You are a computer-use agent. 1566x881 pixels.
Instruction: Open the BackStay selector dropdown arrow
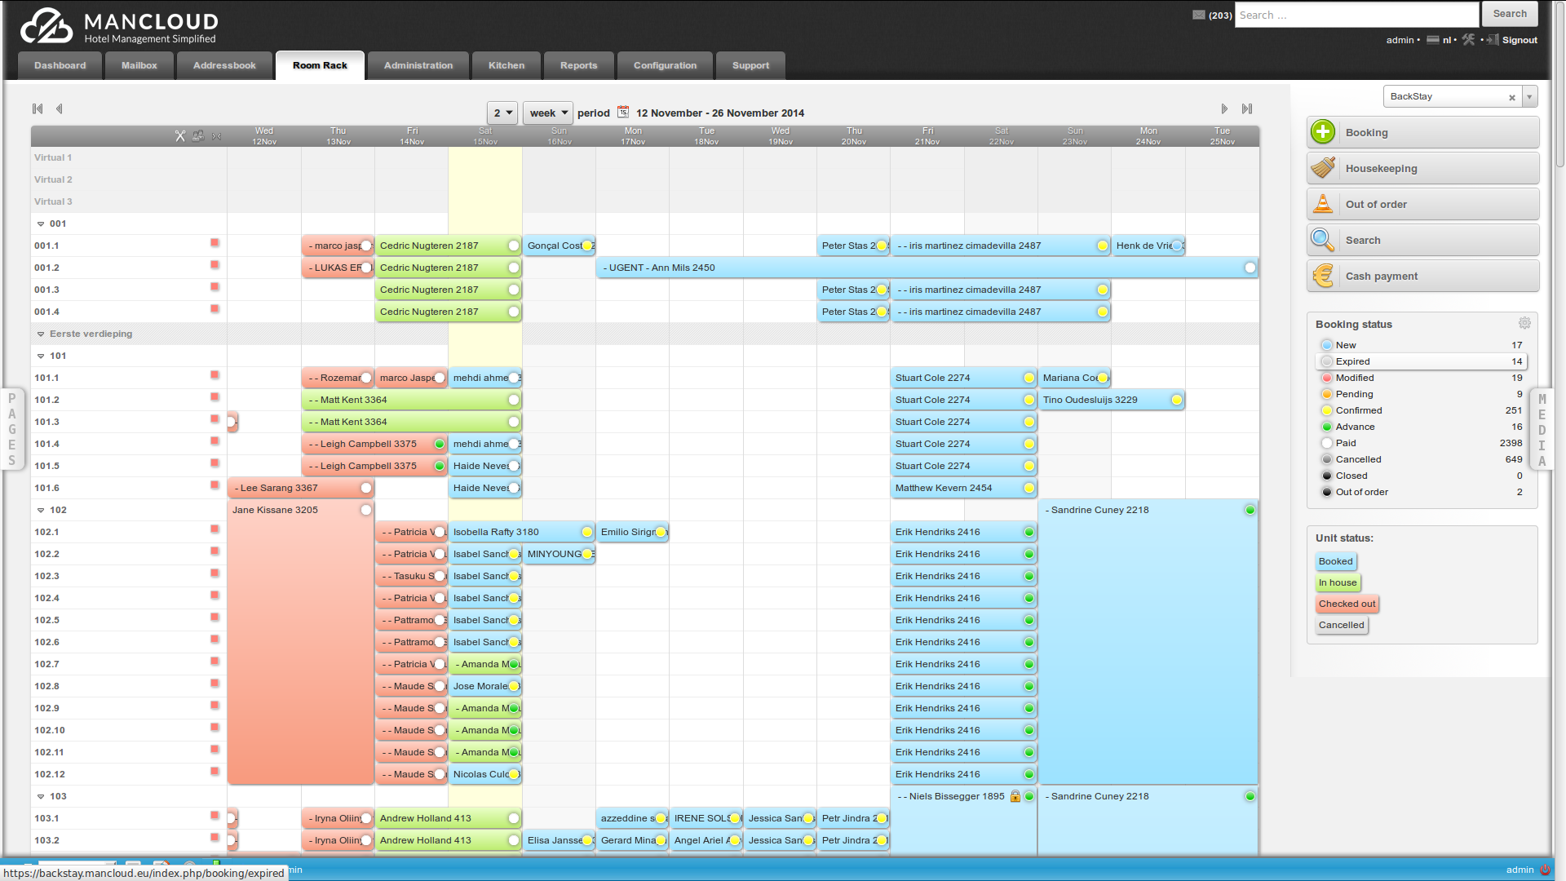tap(1529, 96)
